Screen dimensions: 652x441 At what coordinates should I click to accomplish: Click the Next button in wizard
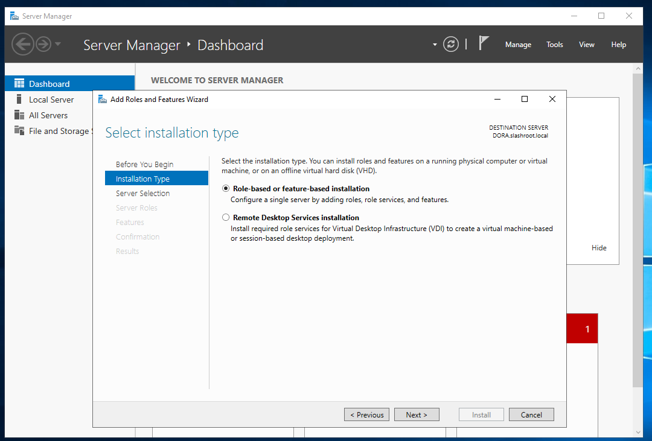(x=417, y=415)
